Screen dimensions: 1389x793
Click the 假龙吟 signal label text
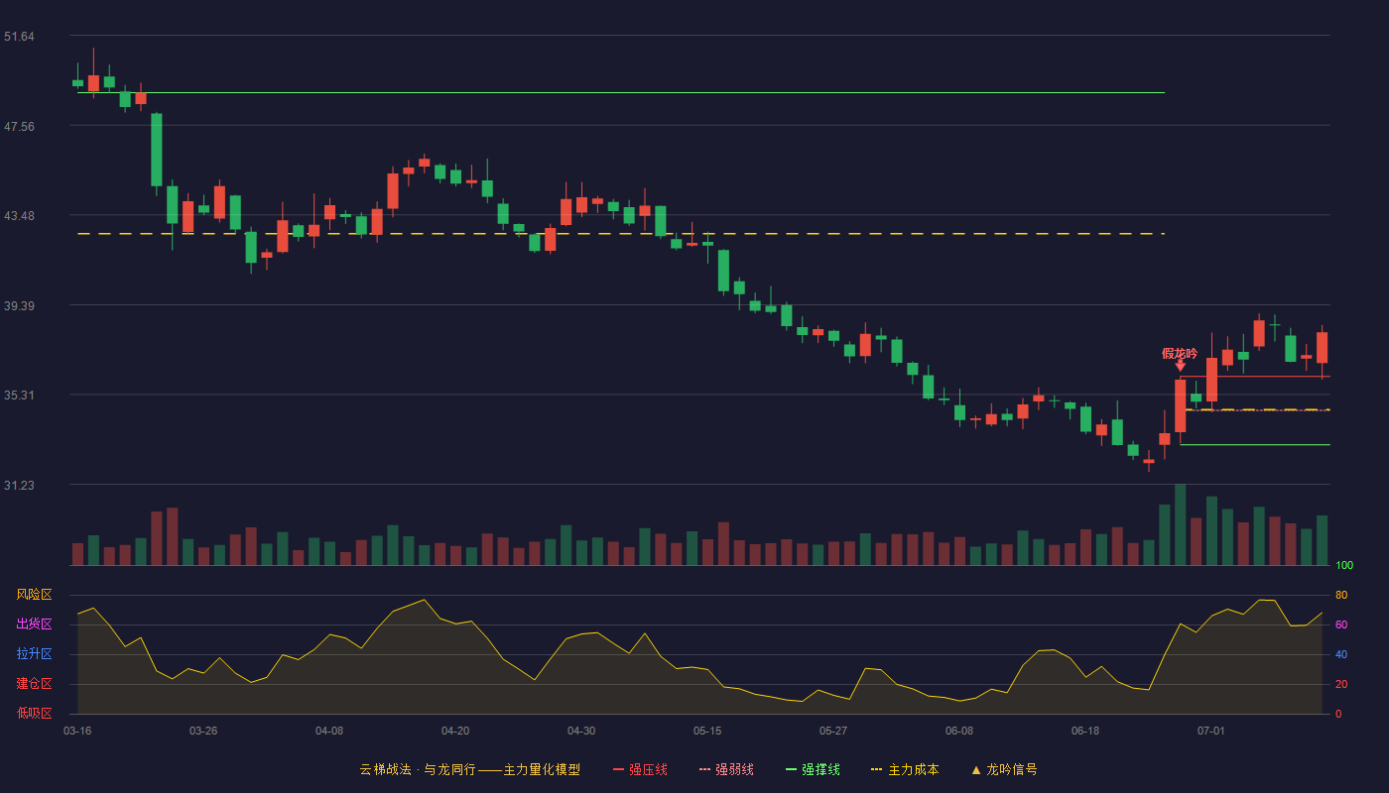coord(1180,353)
